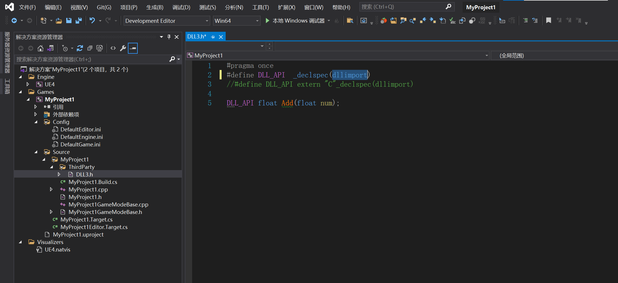Image resolution: width=618 pixels, height=283 pixels.
Task: Open the global scope (全局范围) dropdown
Action: (554, 55)
